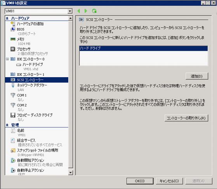
Task: Select ハードウェアの追加 item
Action: click(x=30, y=24)
